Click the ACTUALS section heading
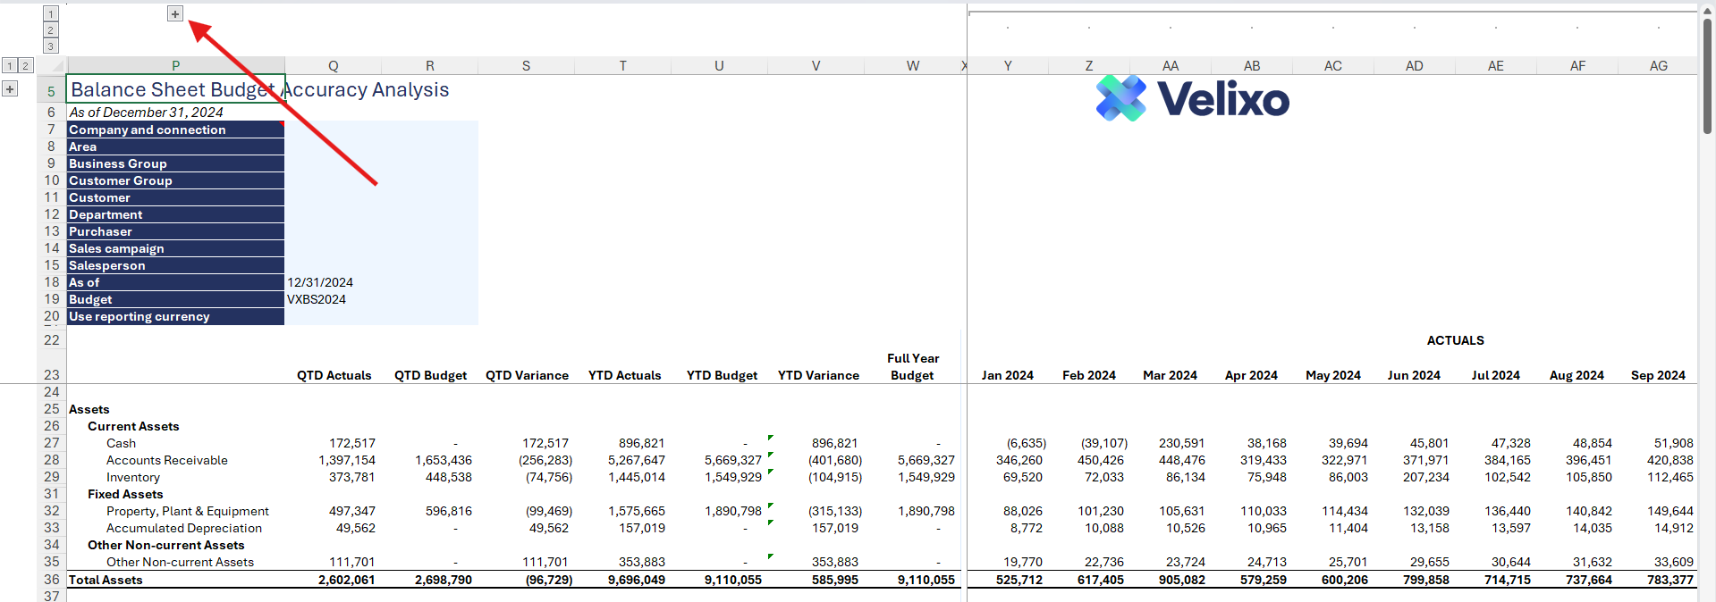The height and width of the screenshot is (602, 1716). [x=1455, y=340]
